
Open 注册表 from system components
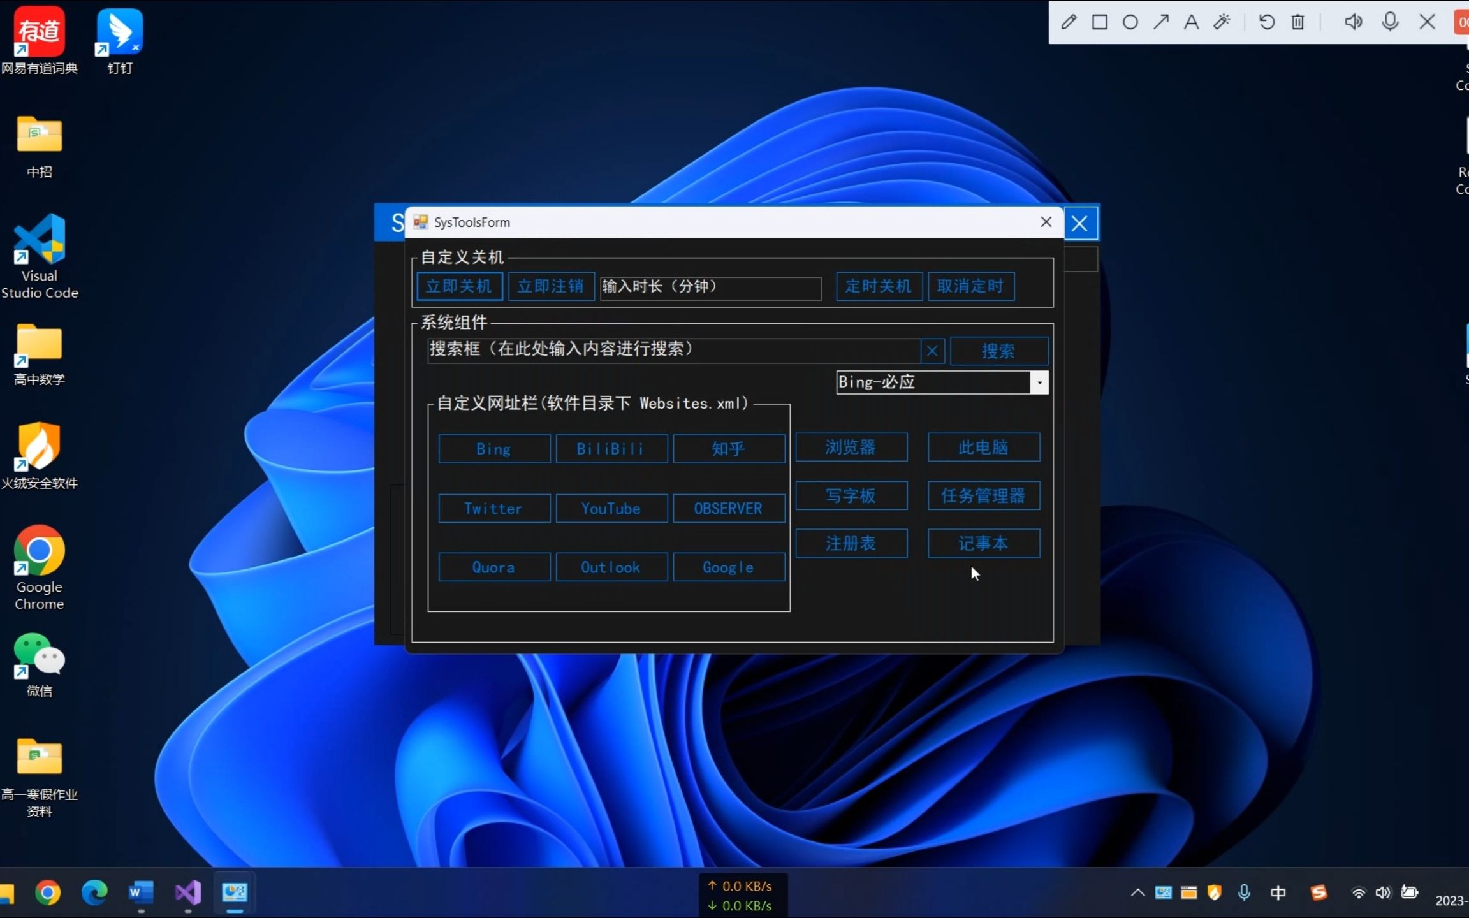851,543
